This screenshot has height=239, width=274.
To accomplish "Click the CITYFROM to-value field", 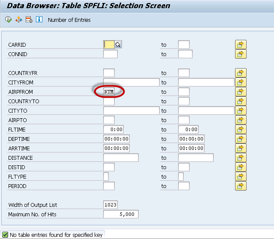I will [206, 82].
